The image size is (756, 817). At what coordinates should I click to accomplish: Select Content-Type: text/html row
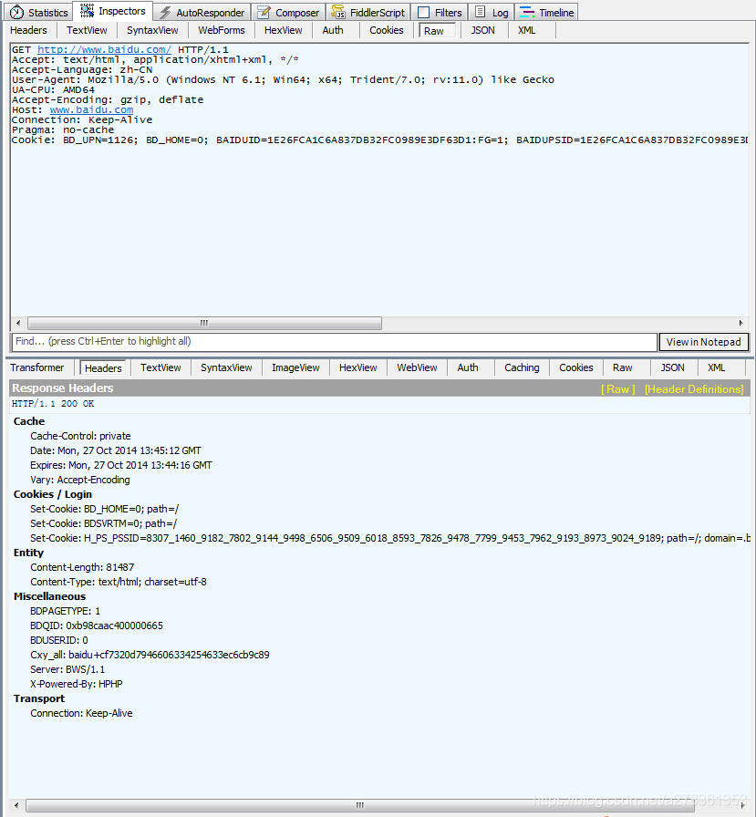(119, 582)
